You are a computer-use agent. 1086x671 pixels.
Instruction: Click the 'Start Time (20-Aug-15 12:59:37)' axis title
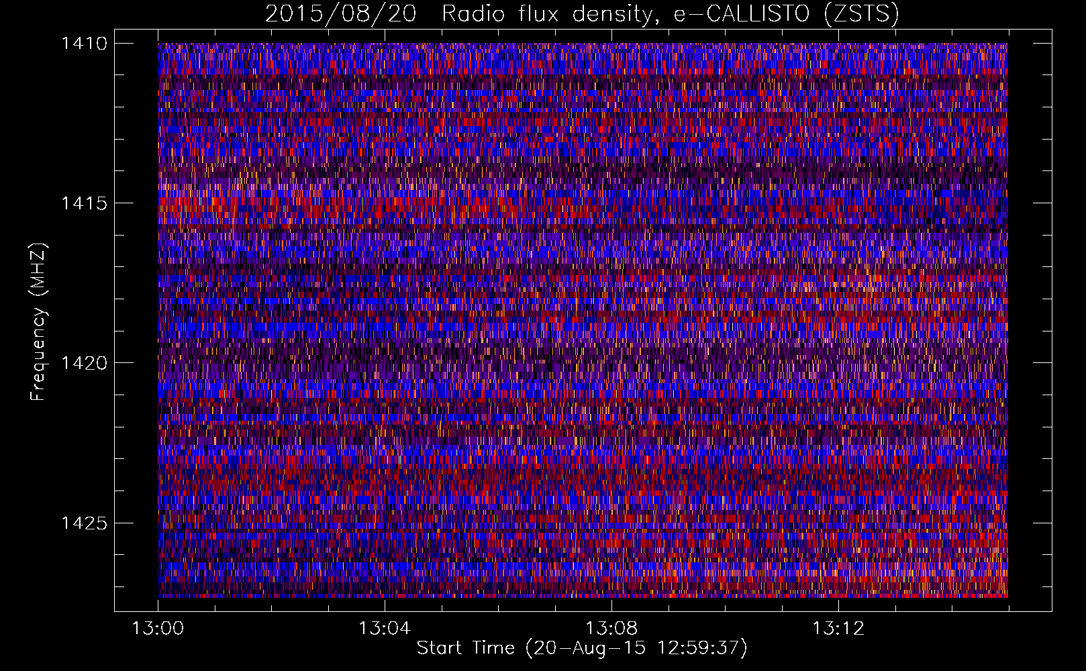(582, 648)
